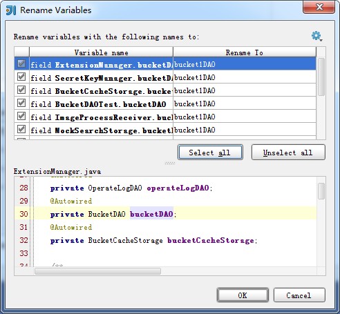Click the code preview vertical scrollbar thumb
This screenshot has width=340, height=314.
click(321, 191)
